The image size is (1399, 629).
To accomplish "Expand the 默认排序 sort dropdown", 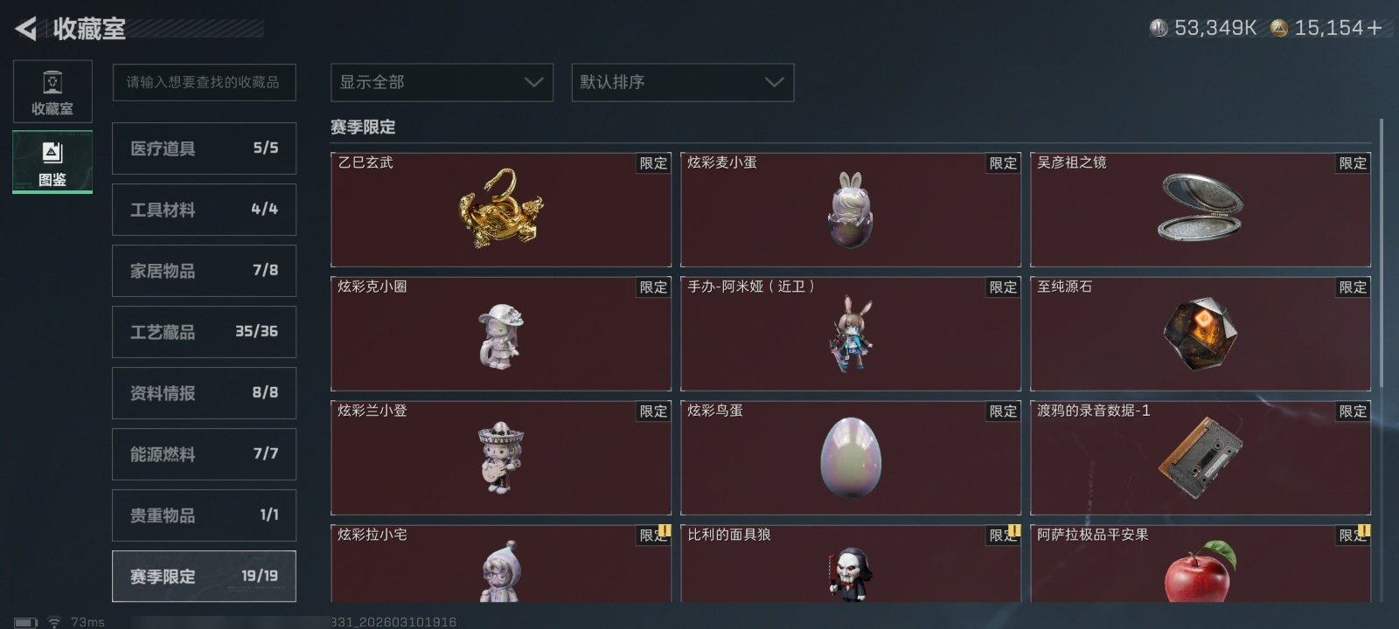I will [683, 82].
